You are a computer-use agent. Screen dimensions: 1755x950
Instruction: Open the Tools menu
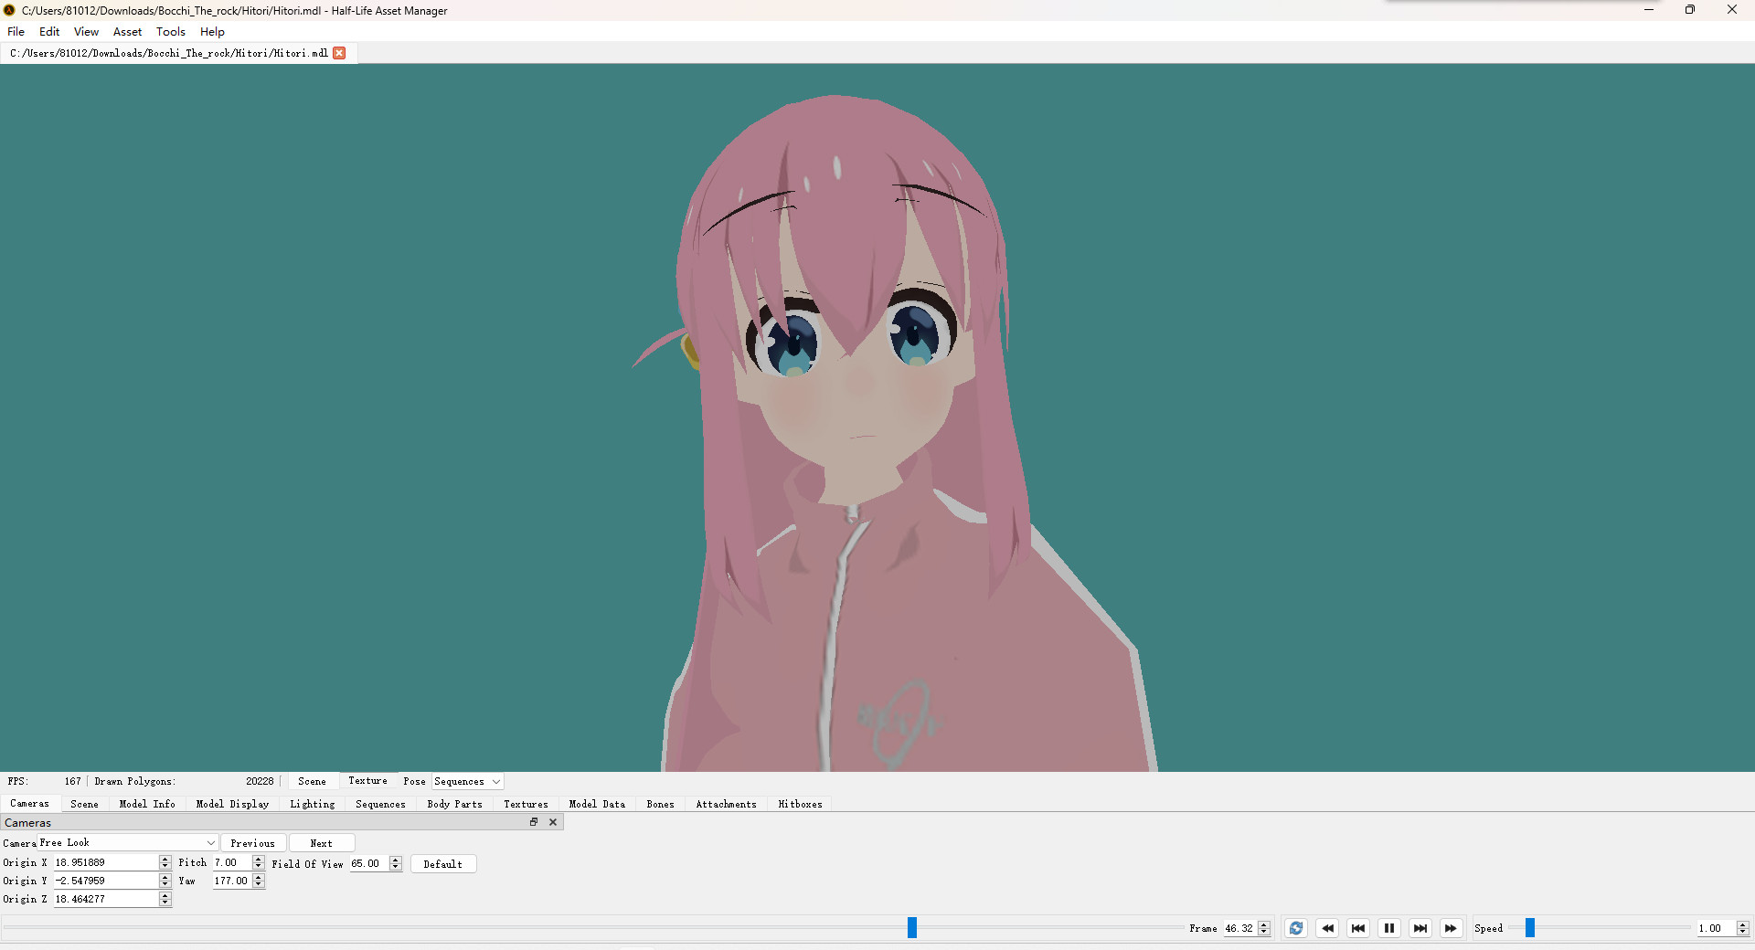pyautogui.click(x=170, y=31)
